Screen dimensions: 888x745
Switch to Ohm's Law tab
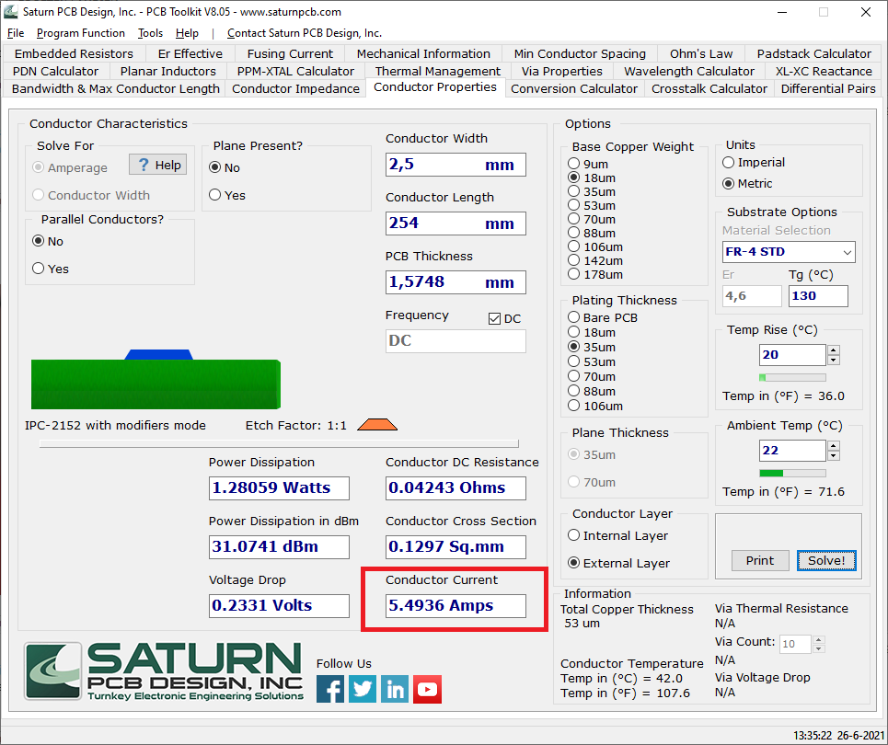(701, 53)
